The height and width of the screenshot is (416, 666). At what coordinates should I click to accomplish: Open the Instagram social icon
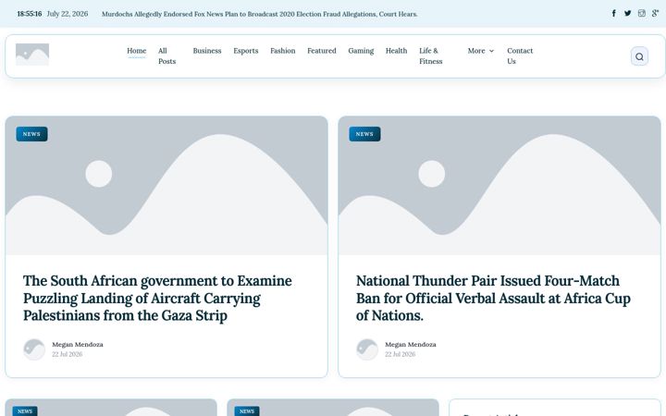tap(641, 14)
